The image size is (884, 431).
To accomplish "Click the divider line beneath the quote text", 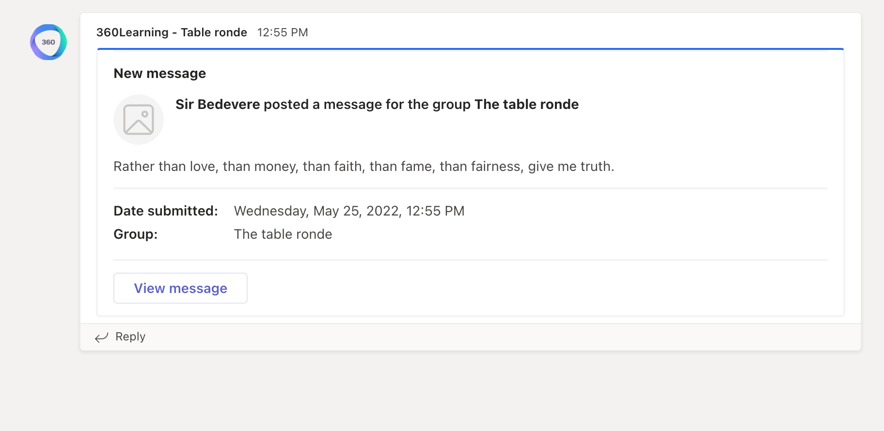I will pyautogui.click(x=470, y=188).
